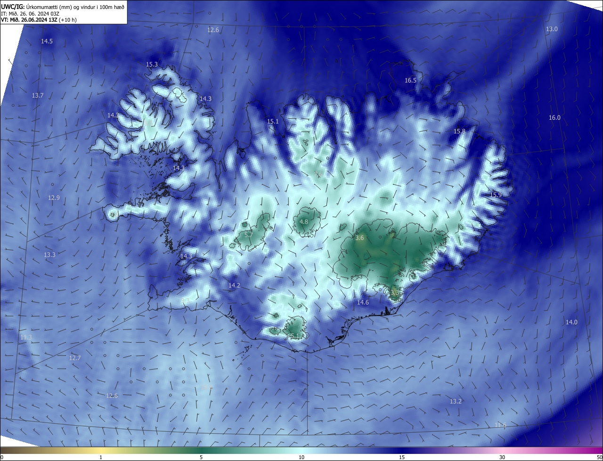The width and height of the screenshot is (603, 461).
Task: Click the map title "Úrkomumætti (mm) og vindur i 100m hæð"
Action: (x=74, y=7)
